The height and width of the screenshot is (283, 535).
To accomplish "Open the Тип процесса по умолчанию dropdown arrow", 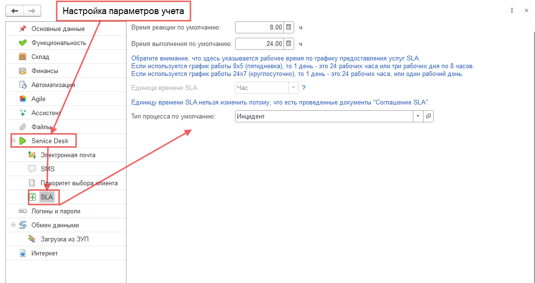I will 418,117.
